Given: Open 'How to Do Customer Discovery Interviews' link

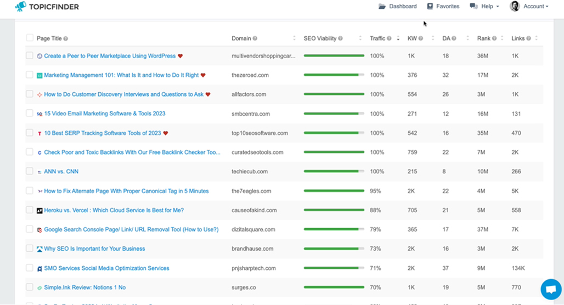Looking at the screenshot, I should click(x=124, y=94).
